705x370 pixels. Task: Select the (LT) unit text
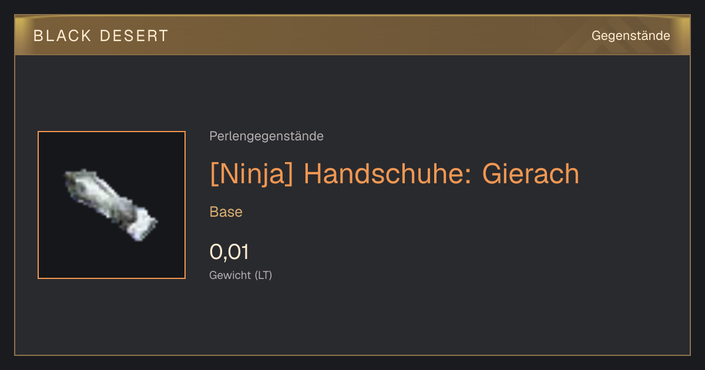(263, 275)
